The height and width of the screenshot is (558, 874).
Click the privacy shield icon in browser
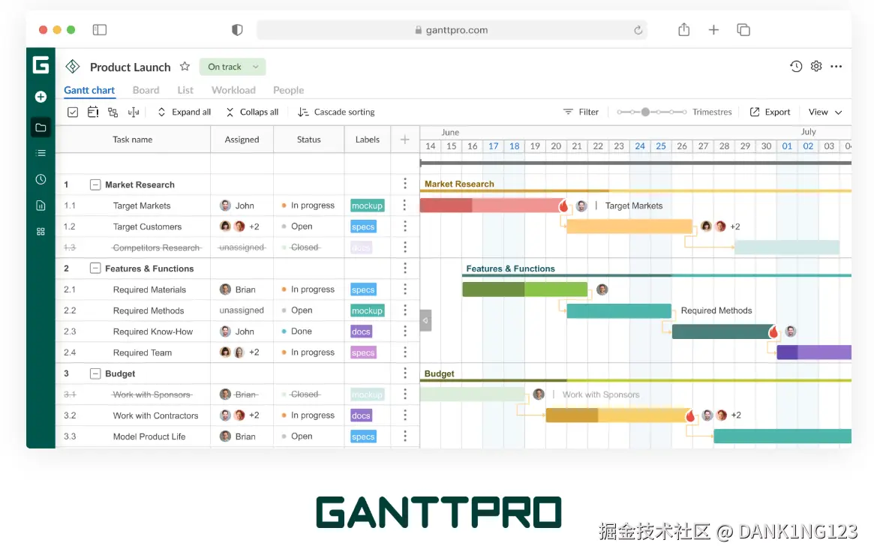pyautogui.click(x=238, y=29)
